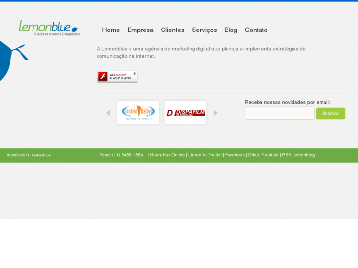Focus the newsletter email input field
Viewport: 358px width, 268px height.
tap(280, 113)
